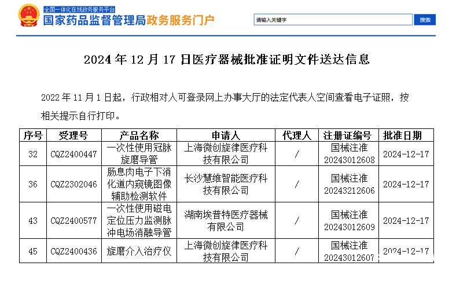Click the 申请人 column header
The height and width of the screenshot is (288, 456).
[225, 135]
